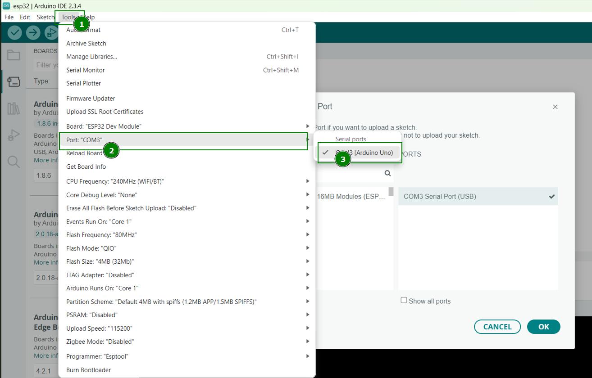Expand the Arduino Runs On submenu
The image size is (592, 378).
click(187, 288)
